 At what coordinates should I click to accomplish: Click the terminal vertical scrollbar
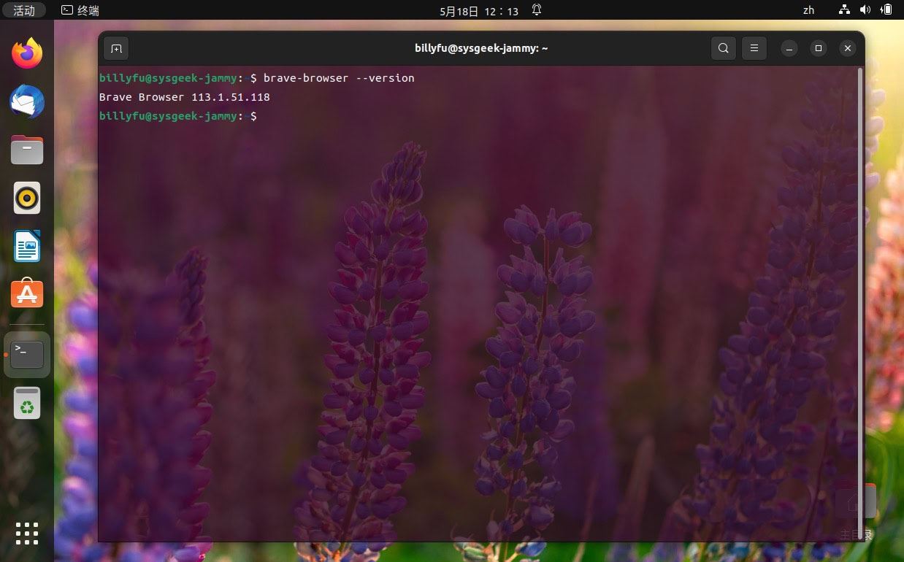click(859, 292)
